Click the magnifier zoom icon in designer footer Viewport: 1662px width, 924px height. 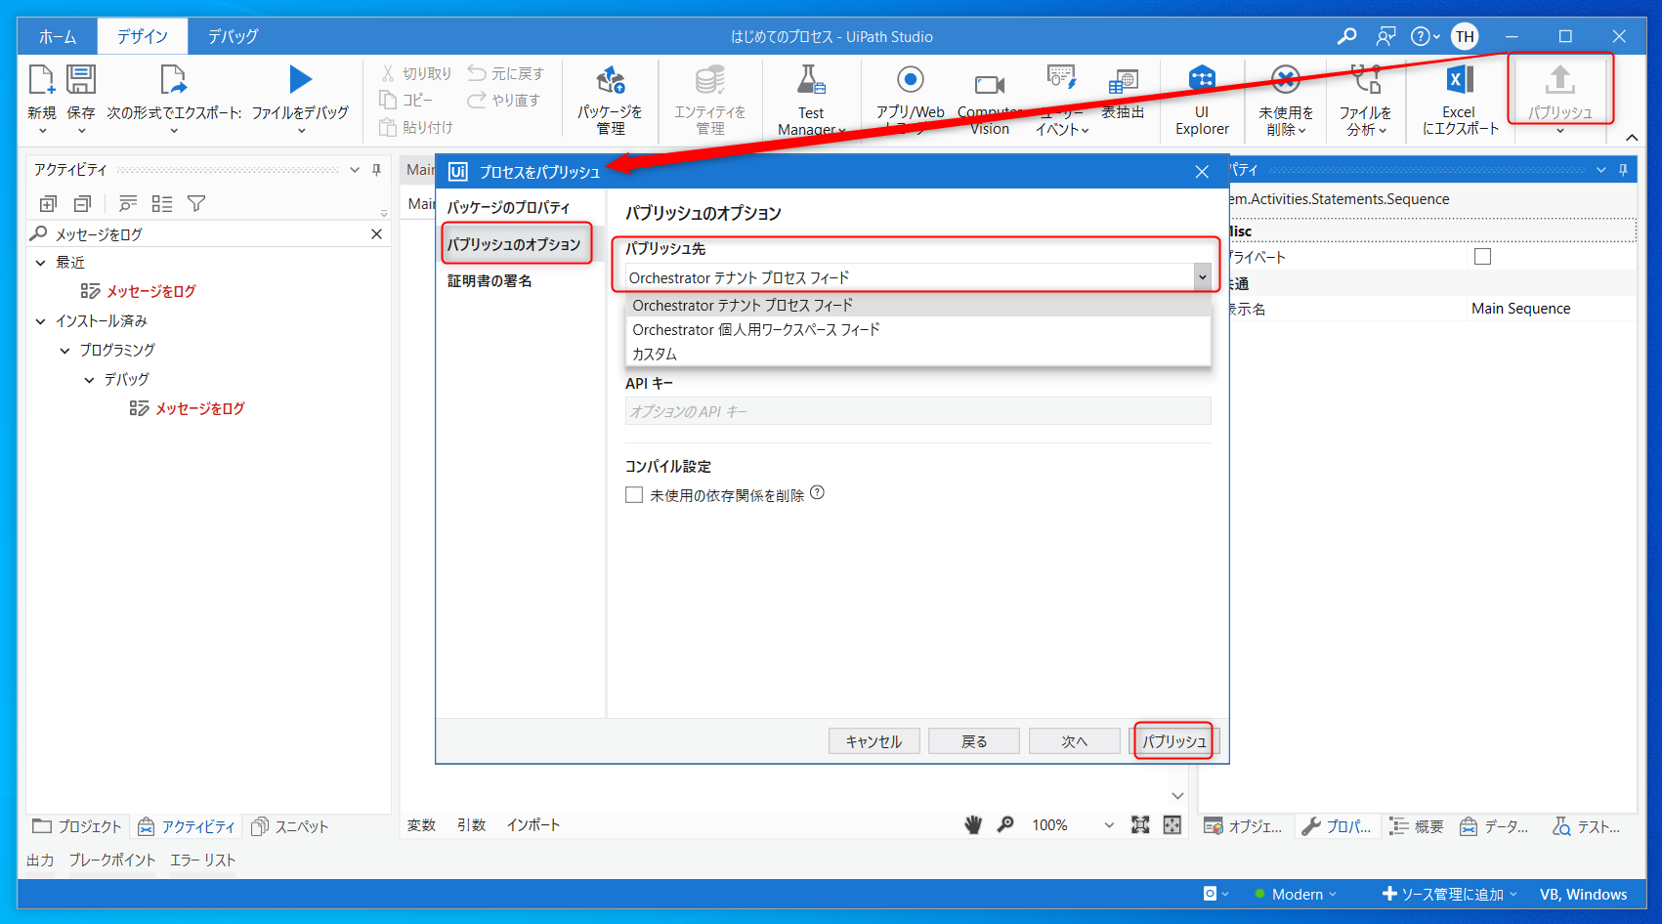click(x=1005, y=825)
